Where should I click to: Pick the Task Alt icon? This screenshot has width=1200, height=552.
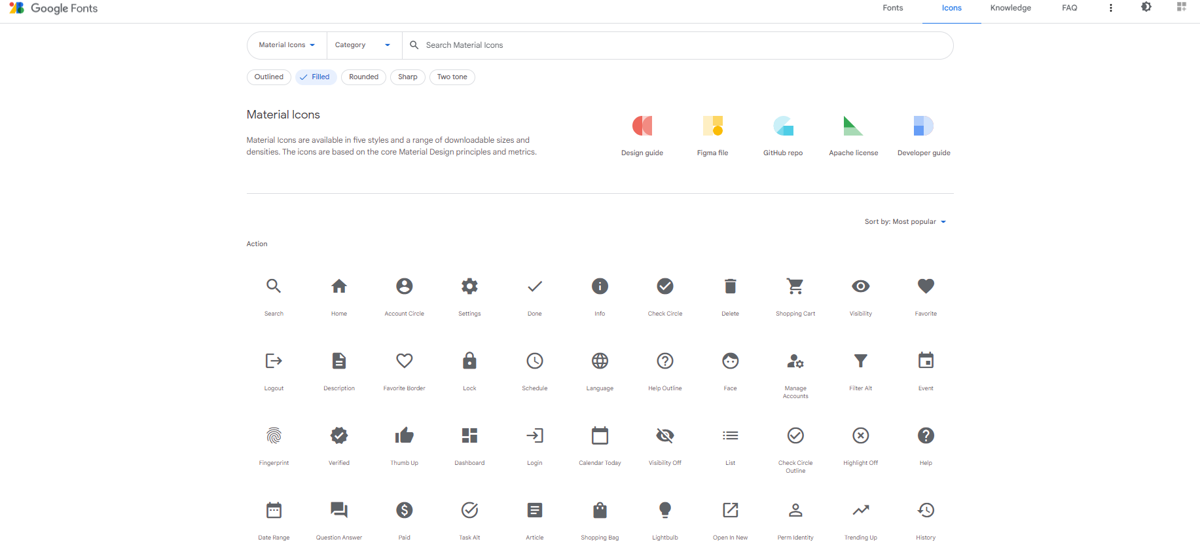coord(469,510)
